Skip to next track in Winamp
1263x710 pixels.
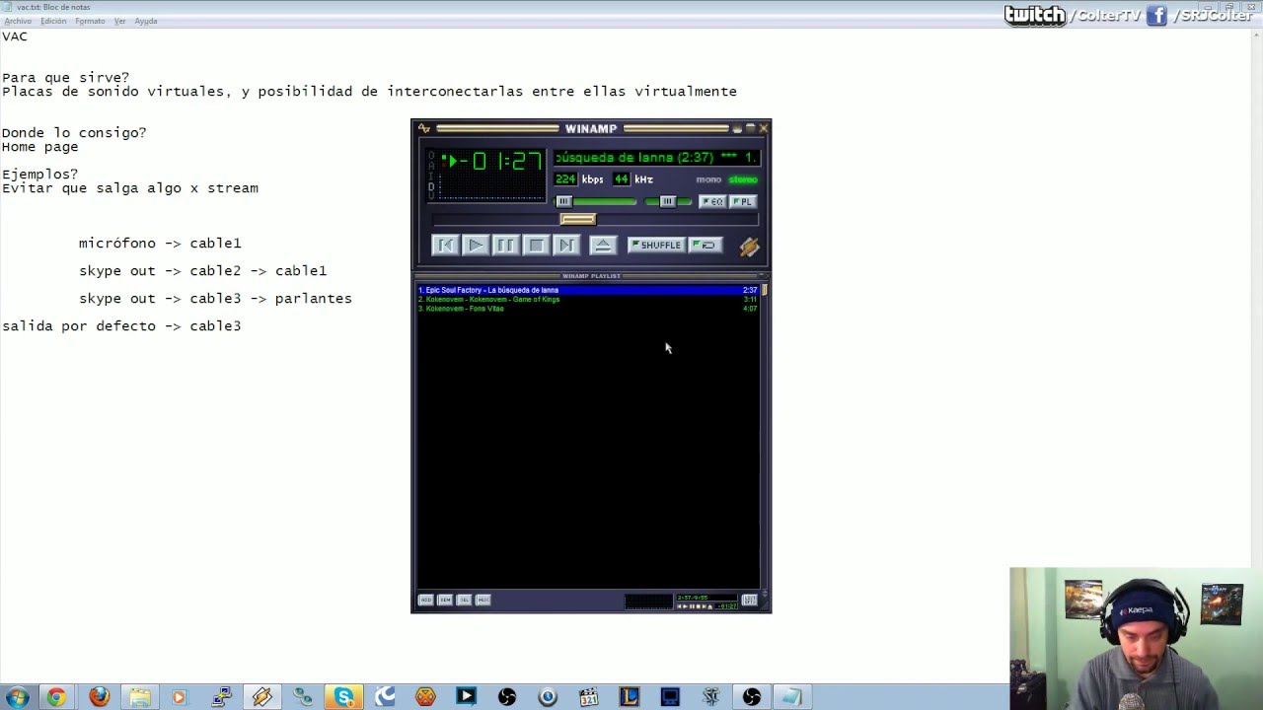pyautogui.click(x=565, y=246)
